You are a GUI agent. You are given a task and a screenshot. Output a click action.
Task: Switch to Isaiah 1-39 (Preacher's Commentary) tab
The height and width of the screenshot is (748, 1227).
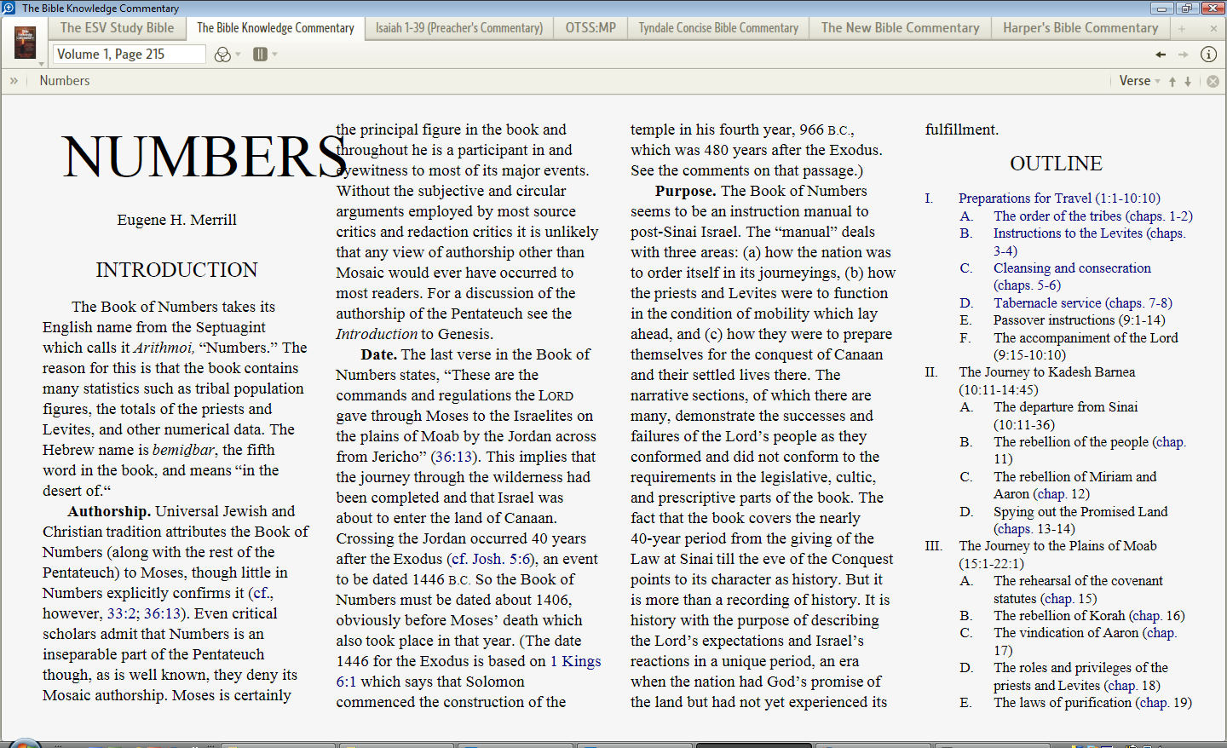[459, 28]
